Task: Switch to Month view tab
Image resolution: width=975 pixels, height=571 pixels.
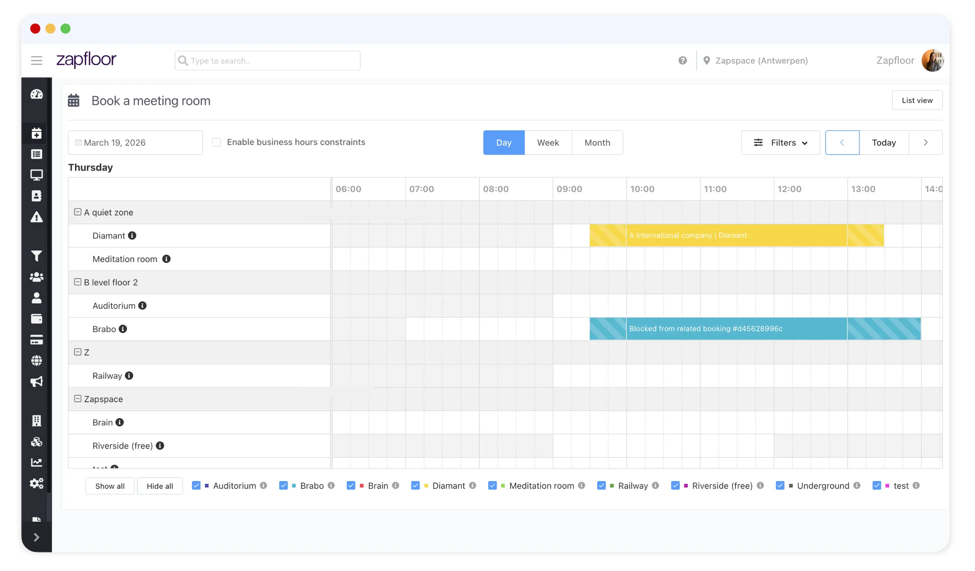Action: (x=597, y=143)
